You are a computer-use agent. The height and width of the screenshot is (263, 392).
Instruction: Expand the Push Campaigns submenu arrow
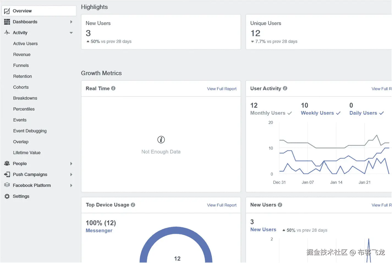pyautogui.click(x=71, y=174)
